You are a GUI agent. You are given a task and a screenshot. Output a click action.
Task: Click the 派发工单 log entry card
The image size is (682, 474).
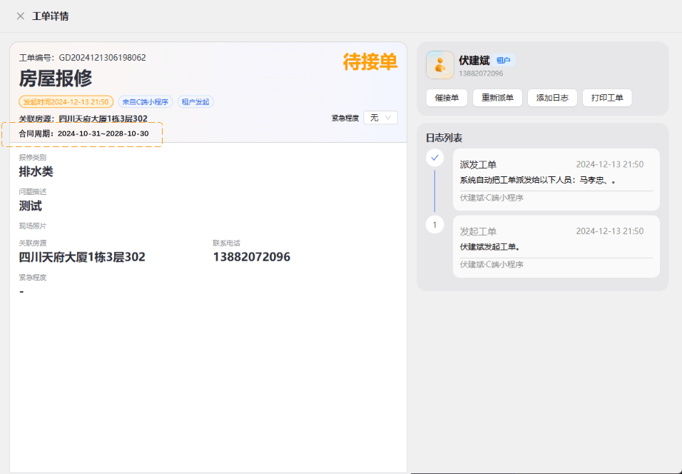(556, 180)
